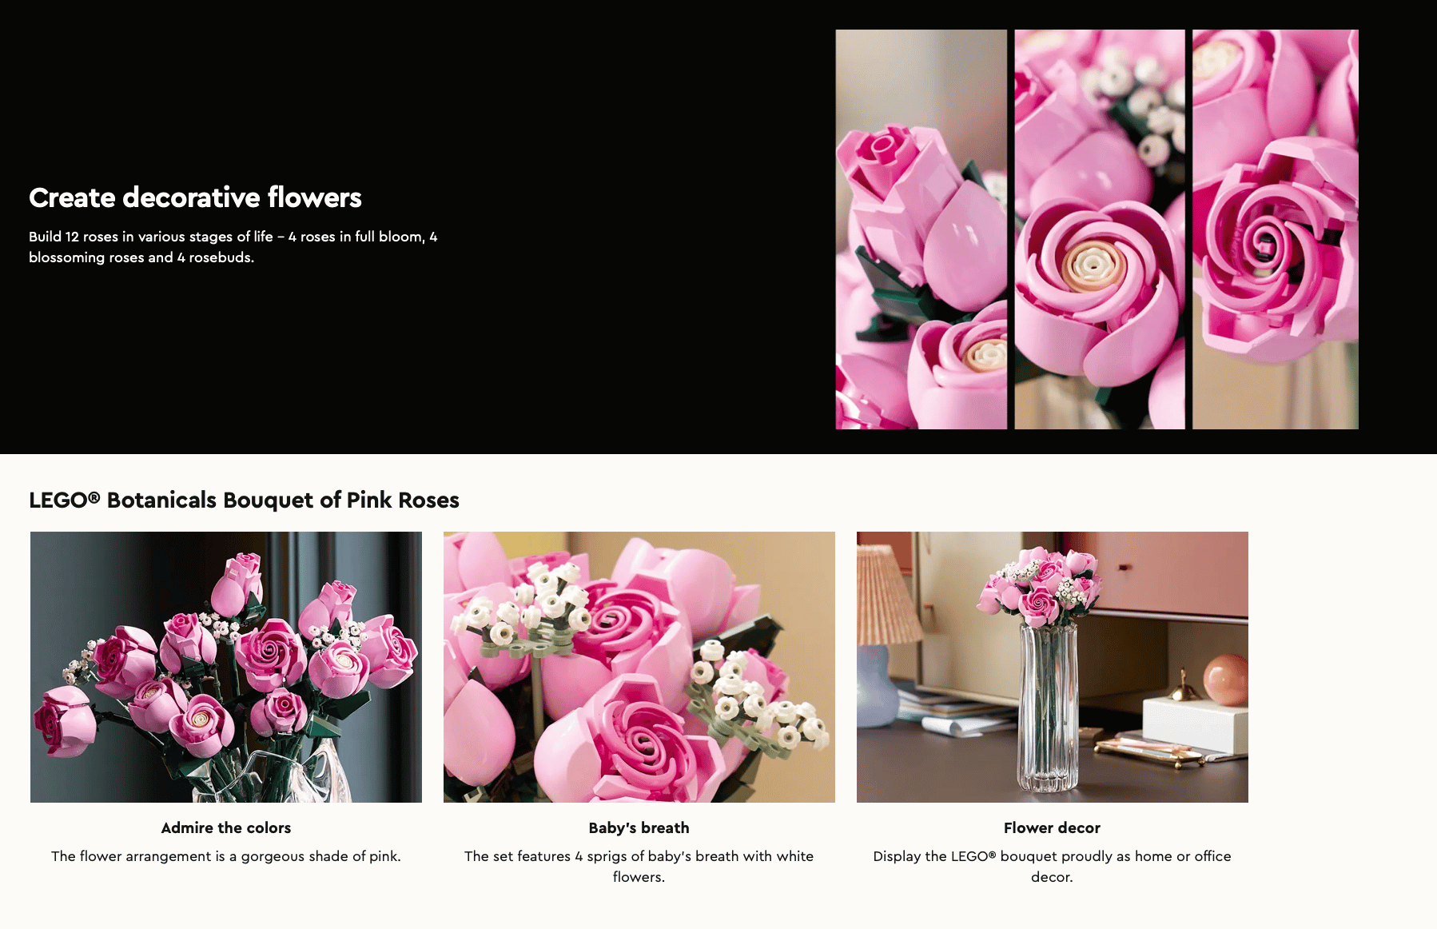
Task: Click the 'LEGO® Botanicals Bouquet of Pink Roses' heading
Action: click(244, 500)
